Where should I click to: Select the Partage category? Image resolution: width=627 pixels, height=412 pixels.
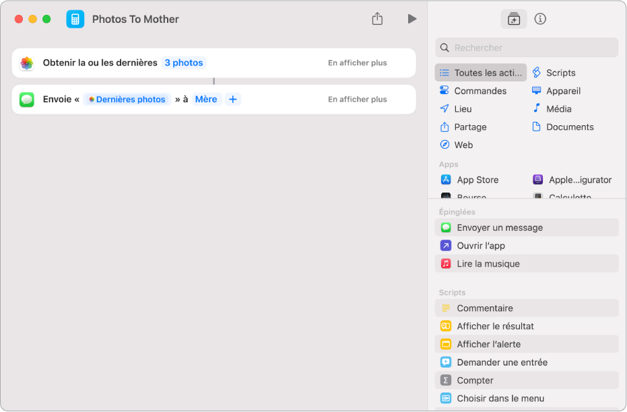463,127
